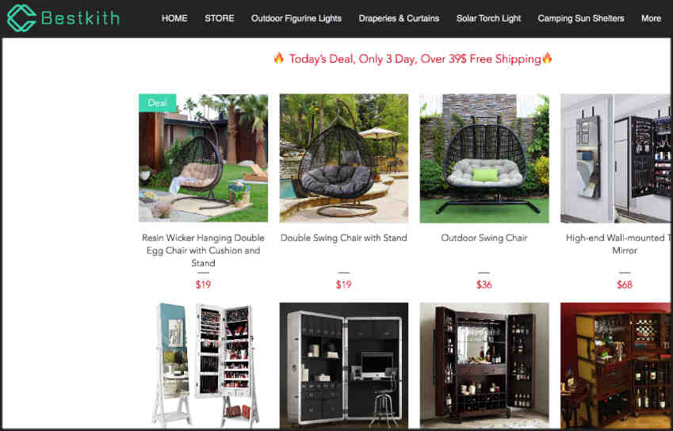Image resolution: width=673 pixels, height=431 pixels.
Task: Expand the More menu dropdown
Action: click(x=651, y=18)
